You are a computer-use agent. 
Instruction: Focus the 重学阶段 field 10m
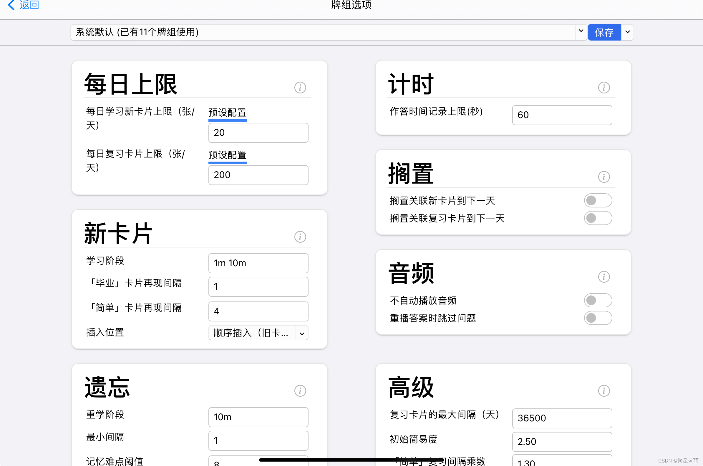point(258,417)
